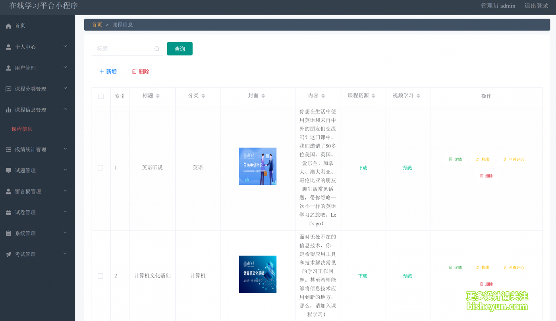Image resolution: width=556 pixels, height=321 pixels.
Task: Click the 生活英语听说 cover thumbnail
Action: click(x=257, y=166)
